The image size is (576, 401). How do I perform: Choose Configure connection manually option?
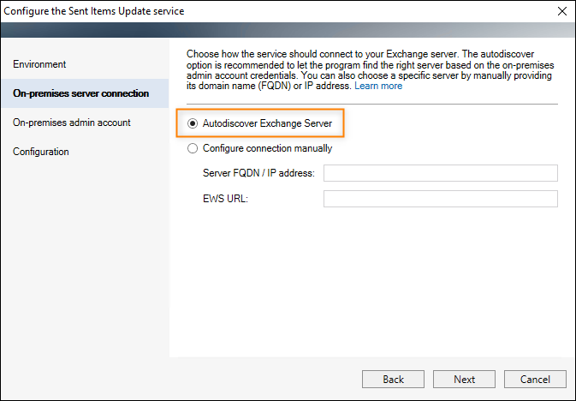coord(193,148)
